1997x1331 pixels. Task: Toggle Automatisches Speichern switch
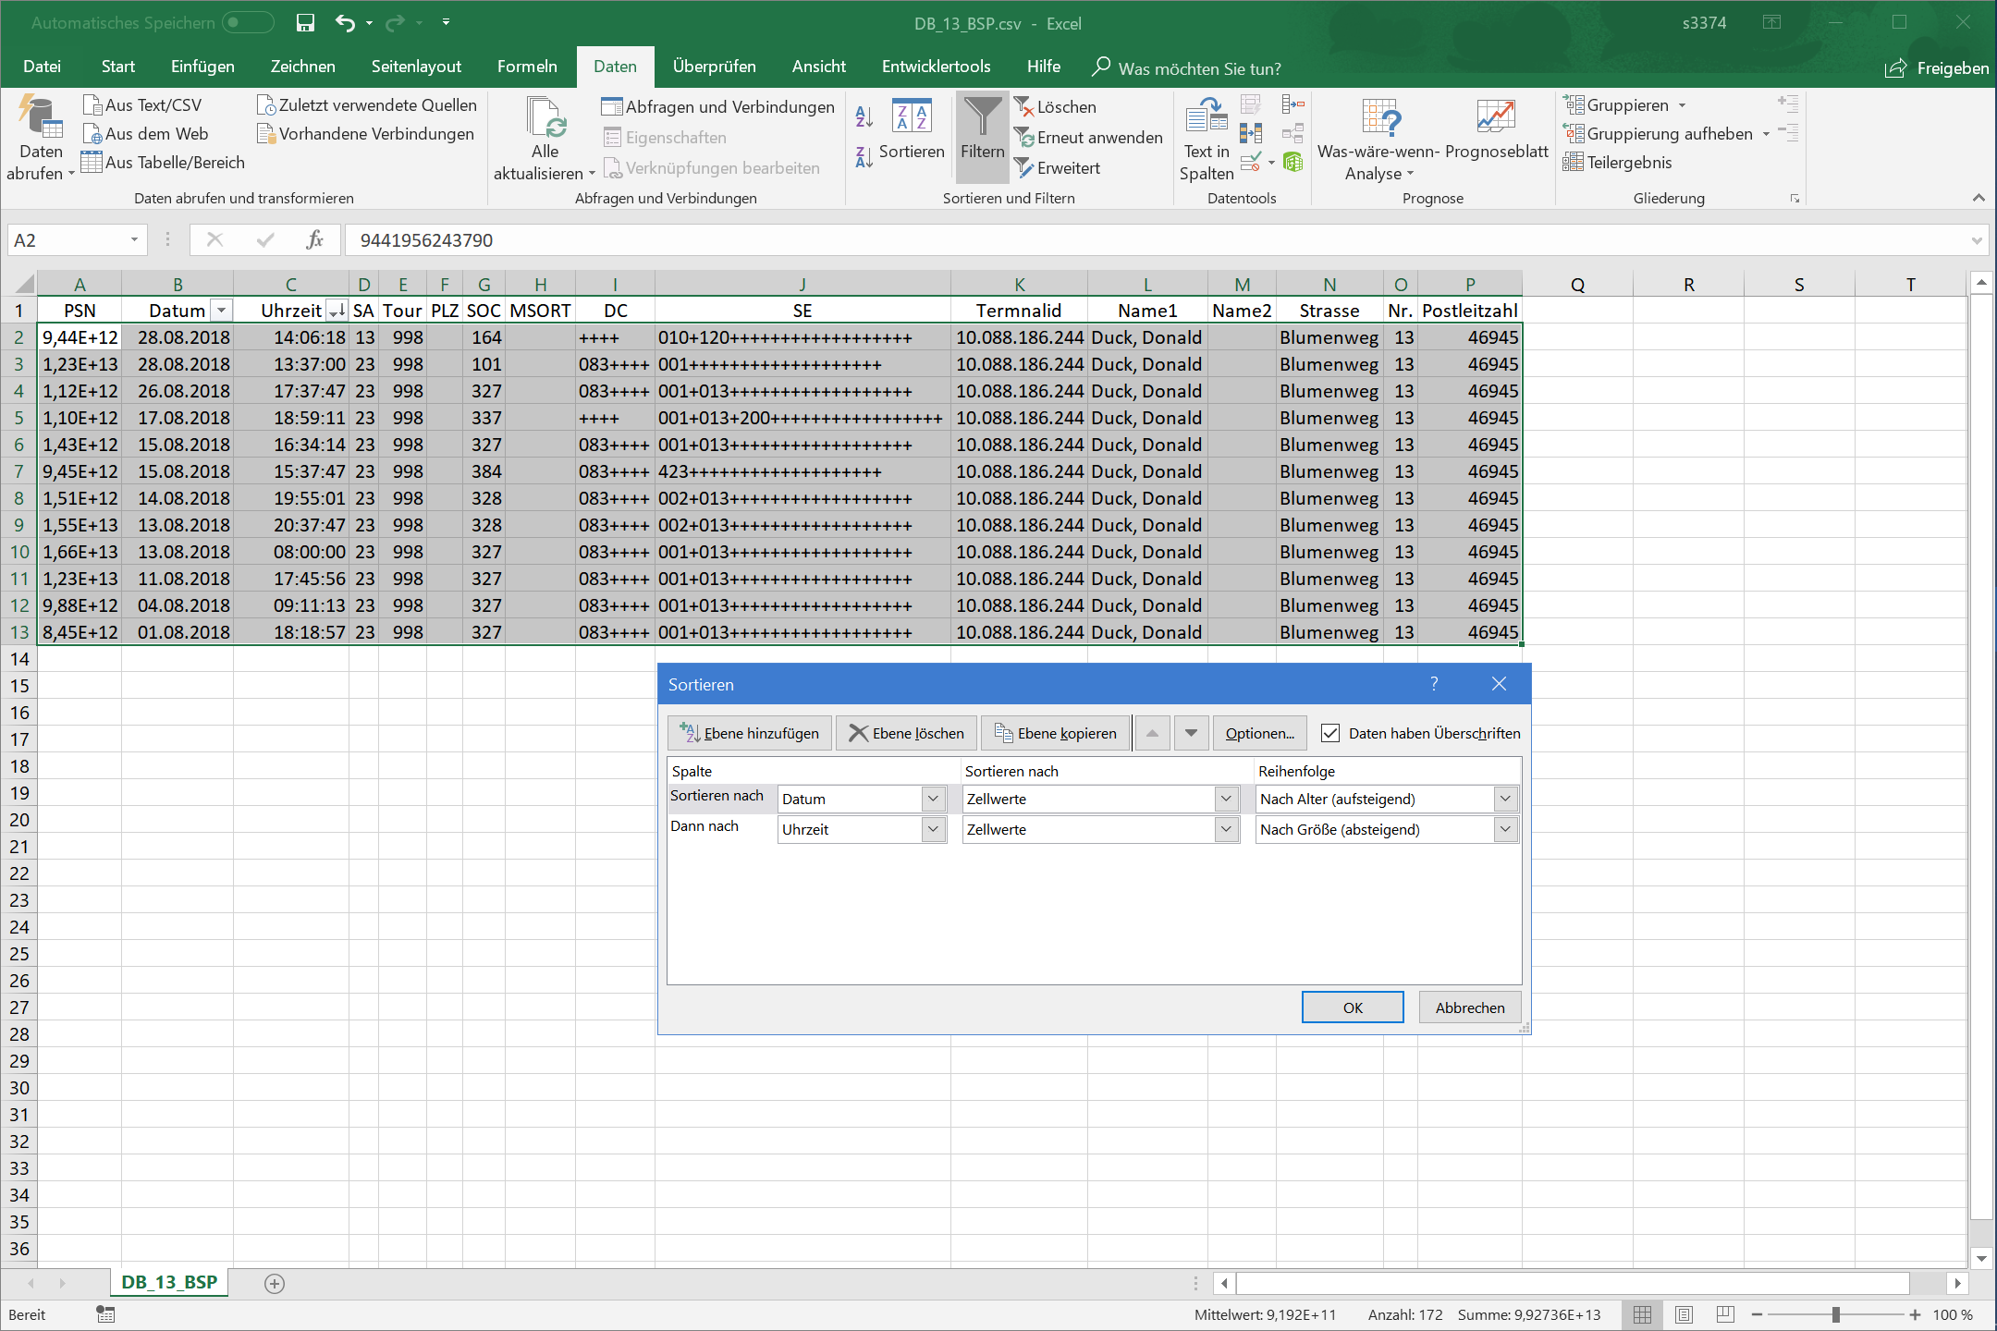pyautogui.click(x=248, y=23)
